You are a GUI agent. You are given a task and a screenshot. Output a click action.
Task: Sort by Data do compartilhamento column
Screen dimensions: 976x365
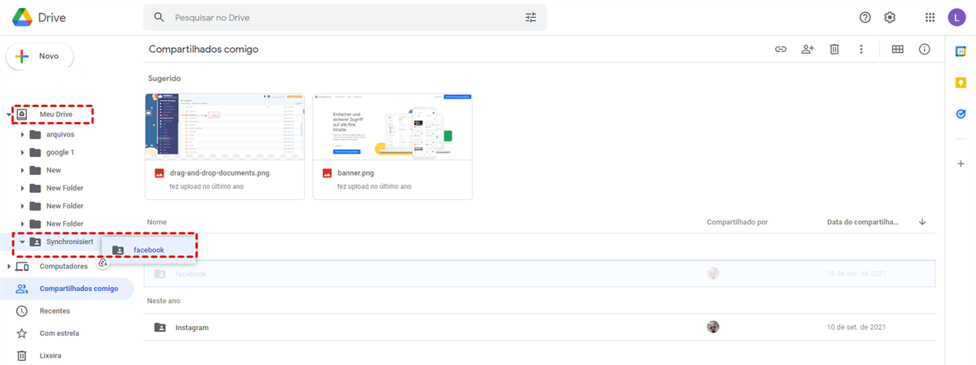pyautogui.click(x=864, y=222)
